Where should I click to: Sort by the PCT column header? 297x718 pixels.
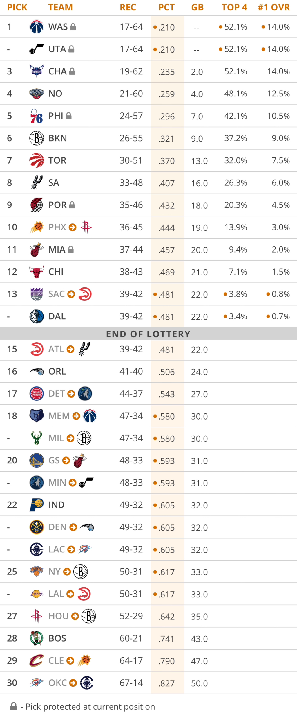click(166, 7)
